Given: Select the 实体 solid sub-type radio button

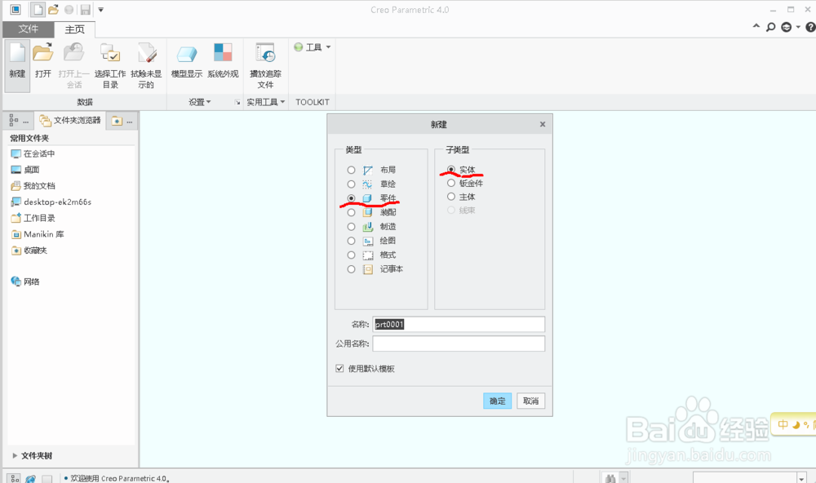Looking at the screenshot, I should 451,169.
